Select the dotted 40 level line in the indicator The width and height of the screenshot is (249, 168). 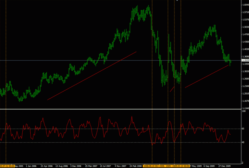click(121, 142)
